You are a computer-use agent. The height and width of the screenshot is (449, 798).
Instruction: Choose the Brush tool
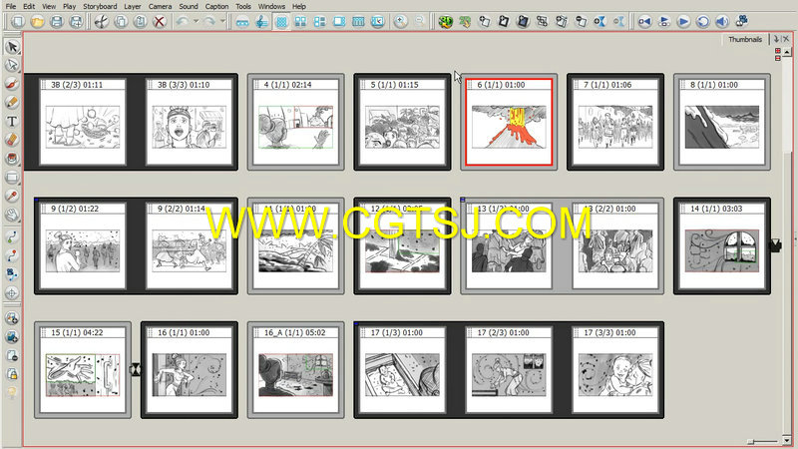12,84
